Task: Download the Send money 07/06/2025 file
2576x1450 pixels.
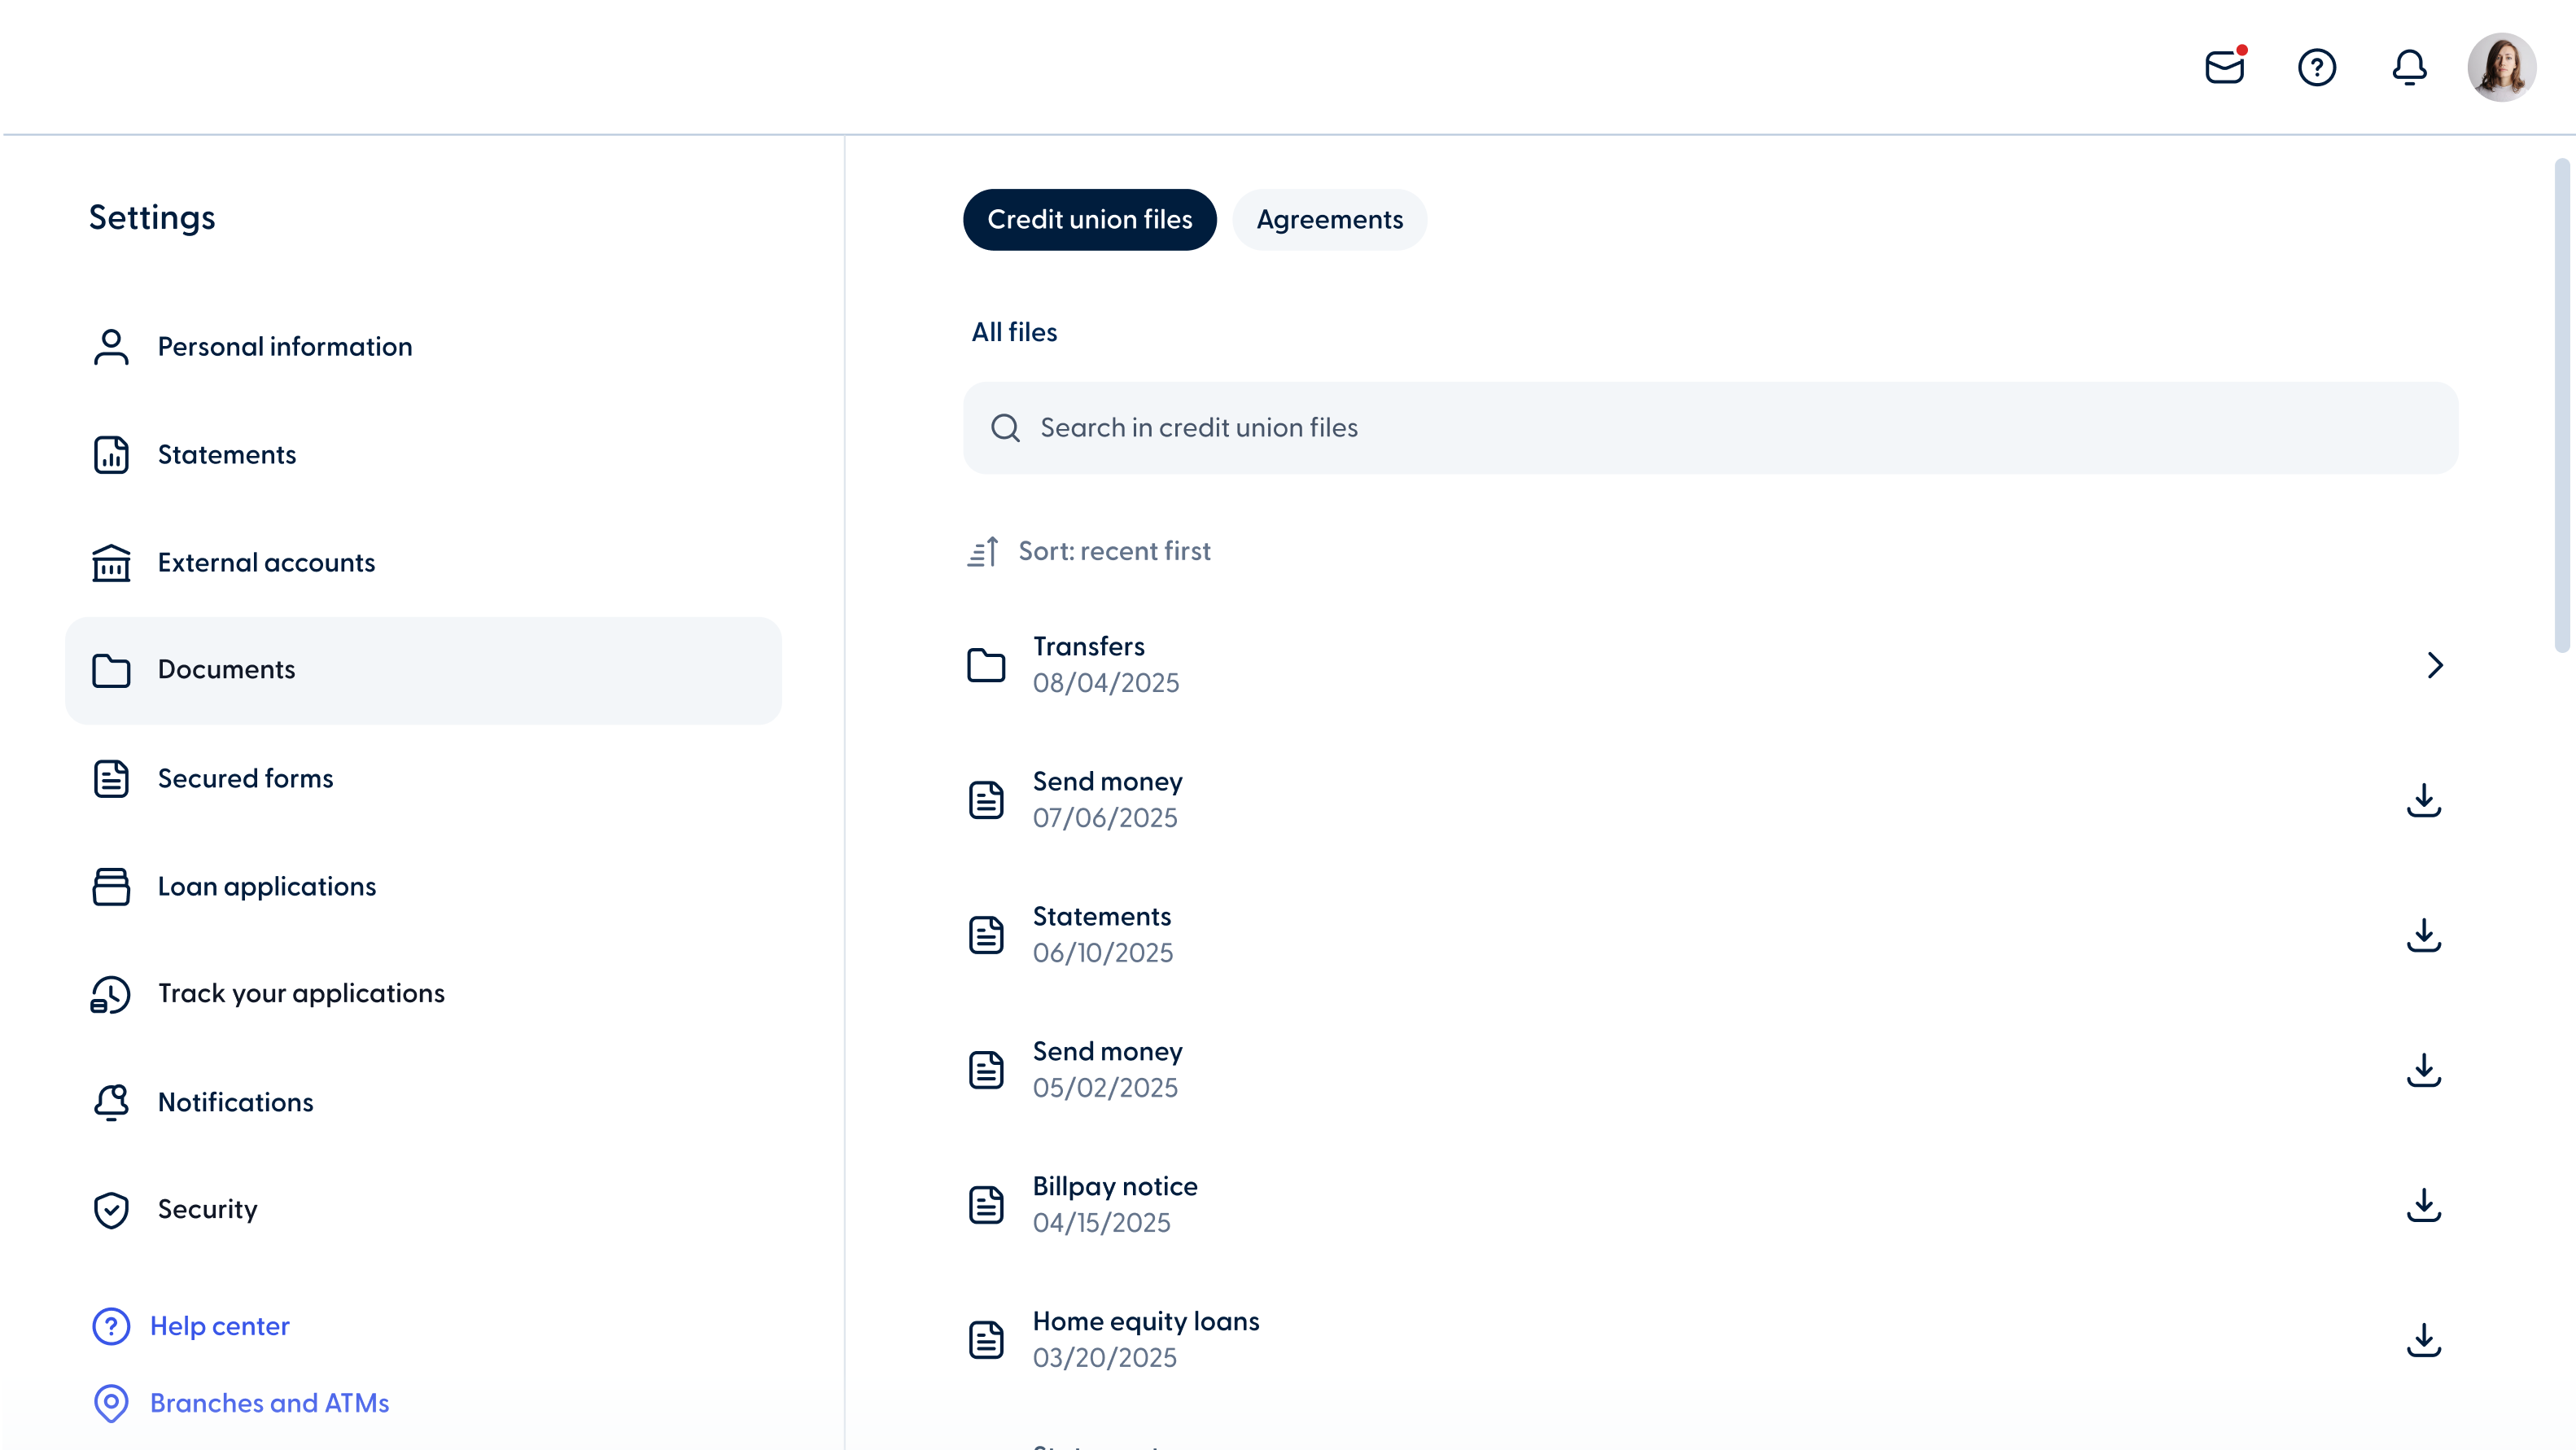Action: pos(2424,800)
